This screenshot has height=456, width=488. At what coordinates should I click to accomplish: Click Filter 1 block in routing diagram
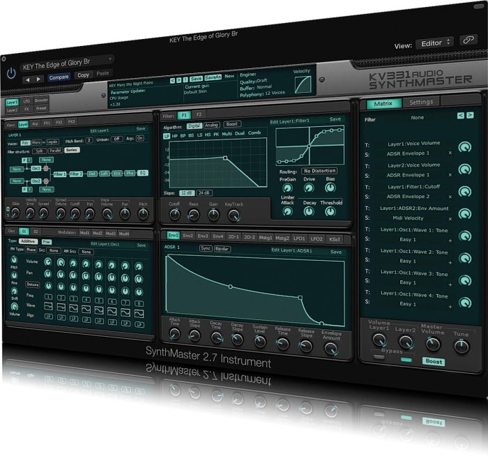(x=60, y=174)
